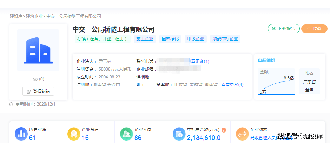Click the 历史业绩 count 61
Viewport: 330px width, 143px height.
click(32, 138)
